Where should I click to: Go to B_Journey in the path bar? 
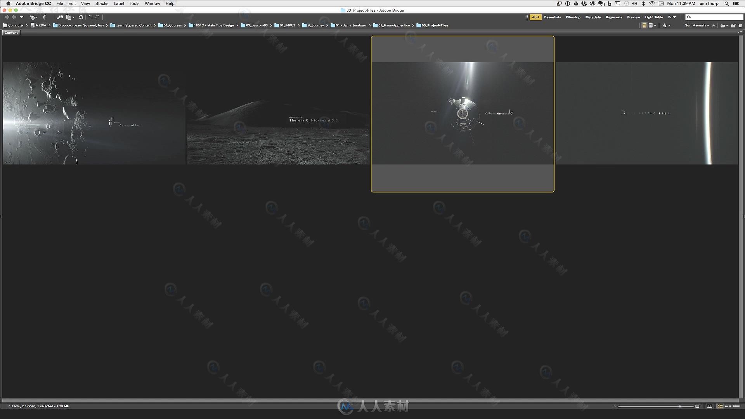pos(313,25)
